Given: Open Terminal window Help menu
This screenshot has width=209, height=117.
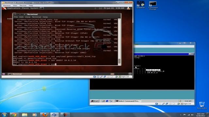Looking at the screenshot, I should coord(45,17).
